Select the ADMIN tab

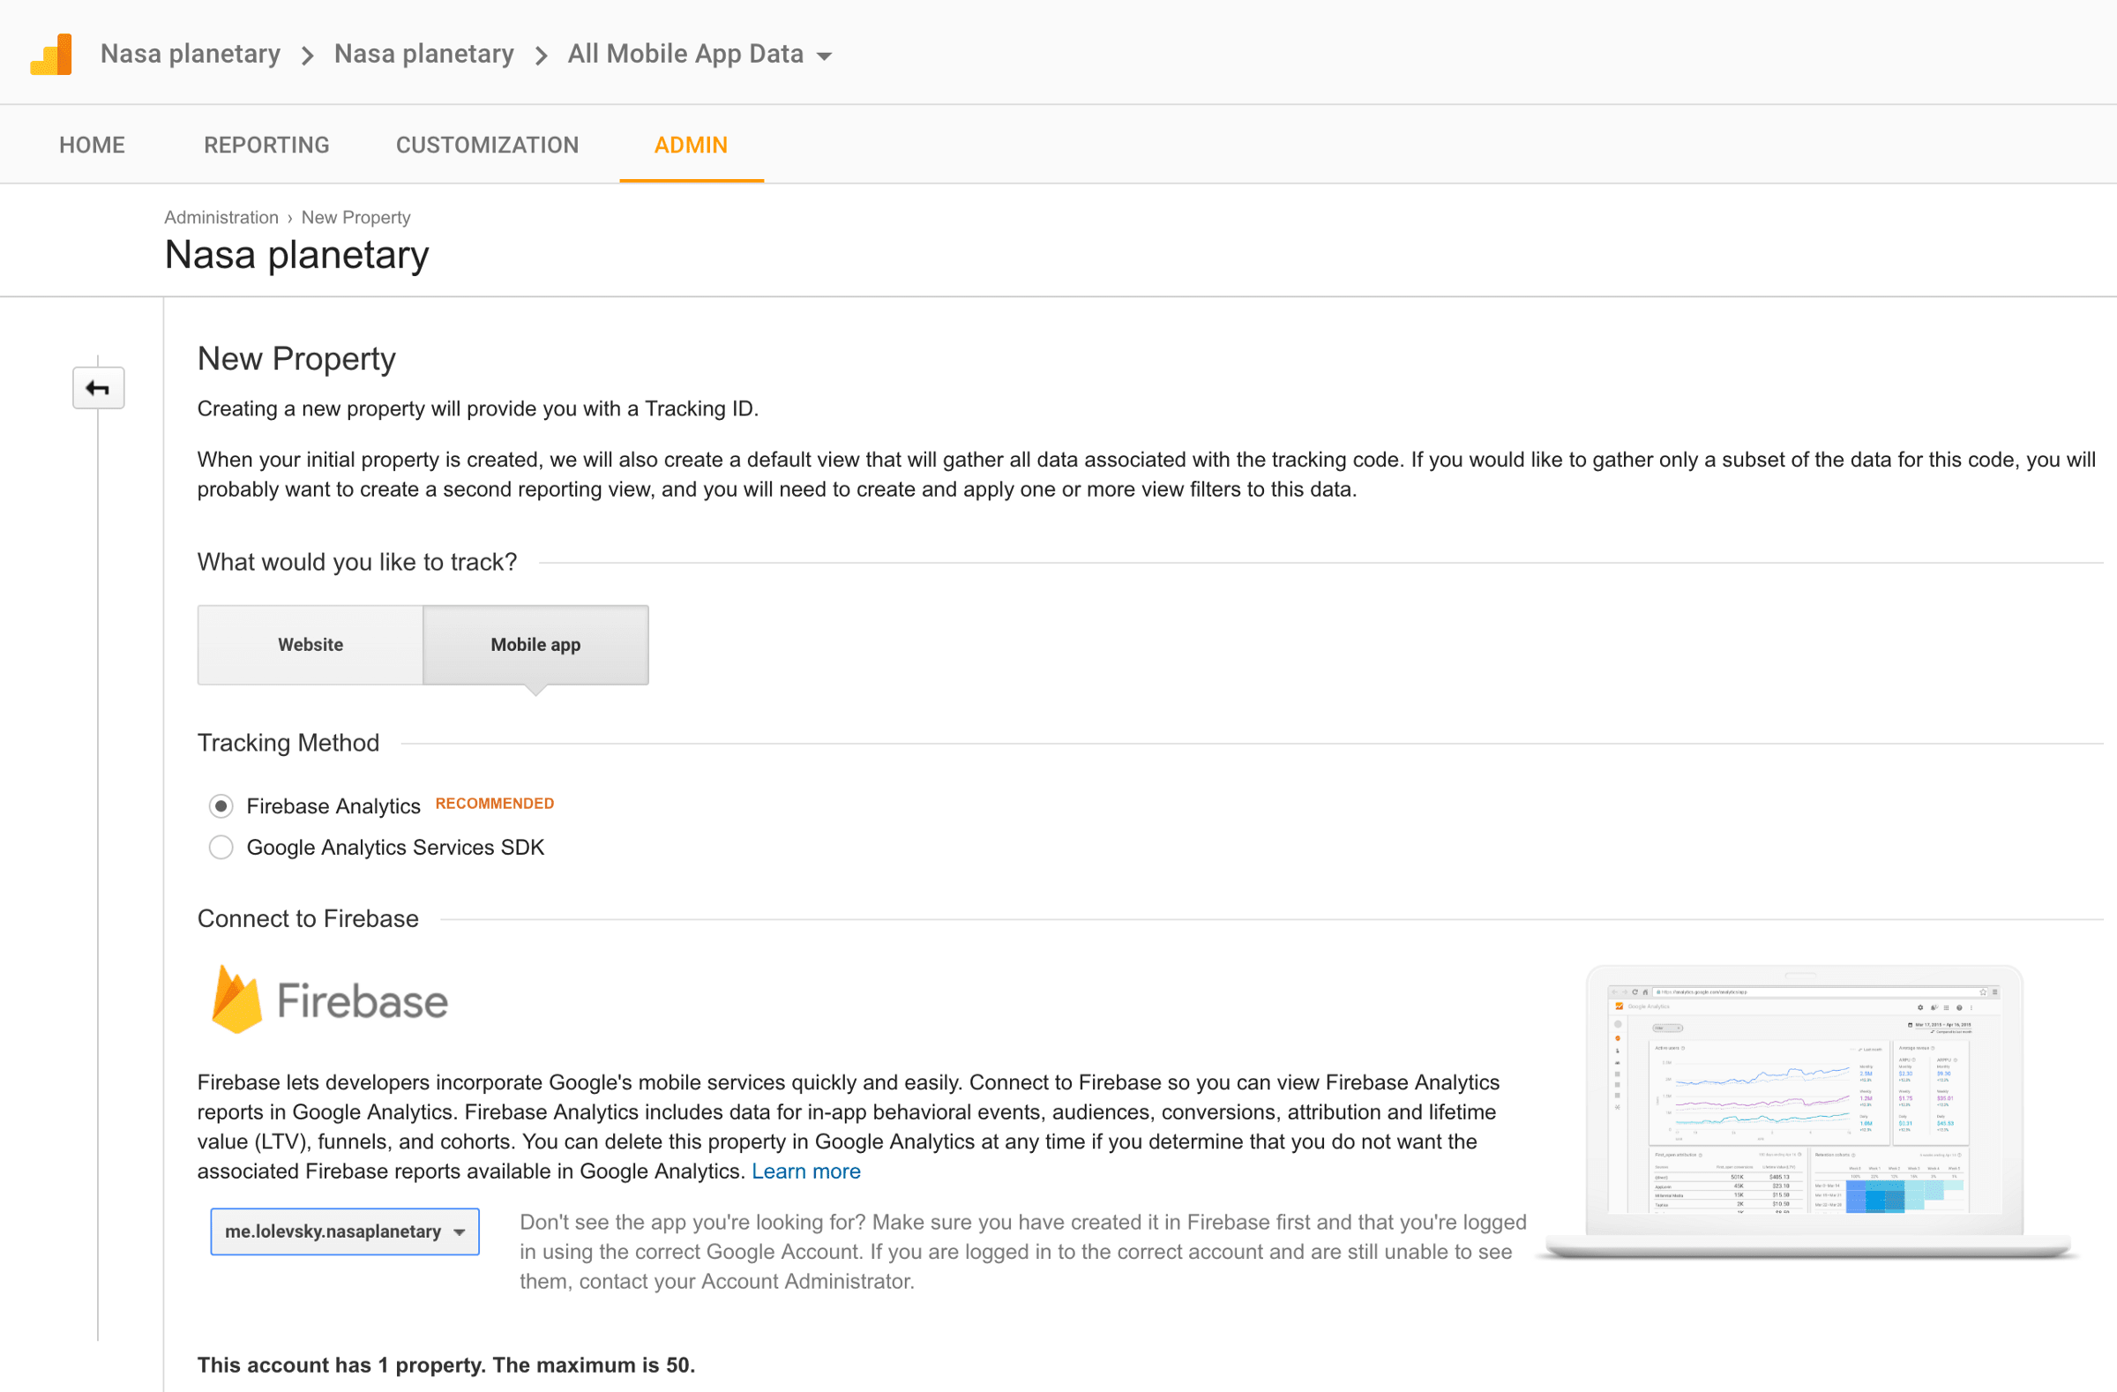click(x=691, y=145)
